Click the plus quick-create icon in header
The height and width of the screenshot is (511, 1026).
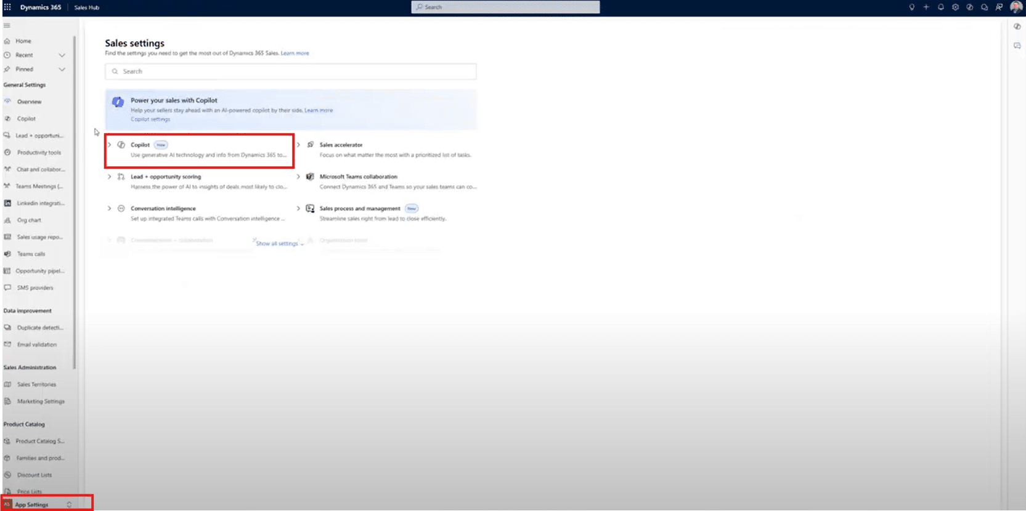[926, 7]
